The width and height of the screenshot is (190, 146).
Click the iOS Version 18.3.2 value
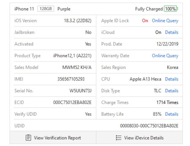tap(78, 21)
